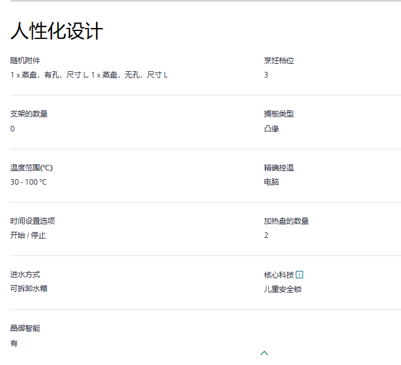Click the 温度范围(°C) label
The width and height of the screenshot is (401, 365).
click(32, 168)
